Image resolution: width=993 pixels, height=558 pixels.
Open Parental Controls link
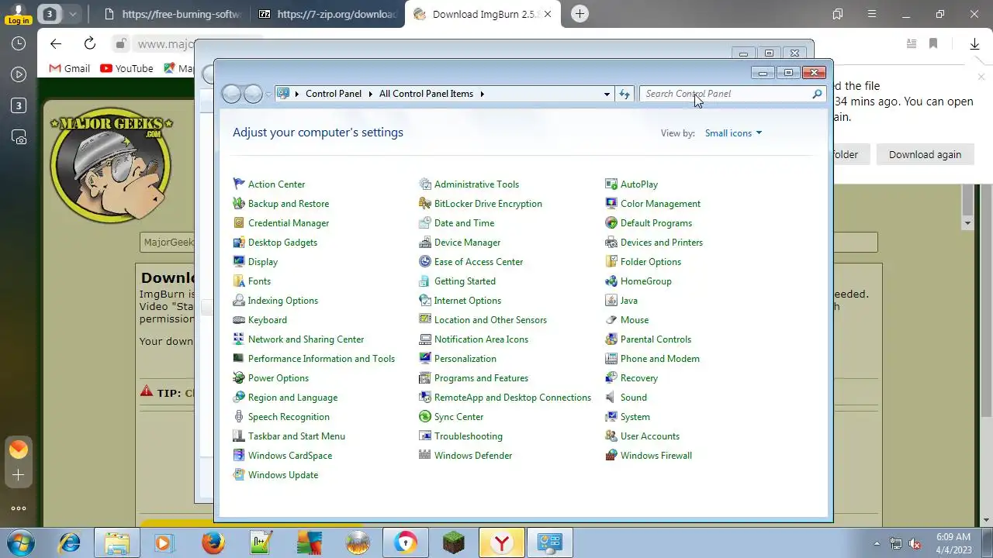click(x=656, y=339)
